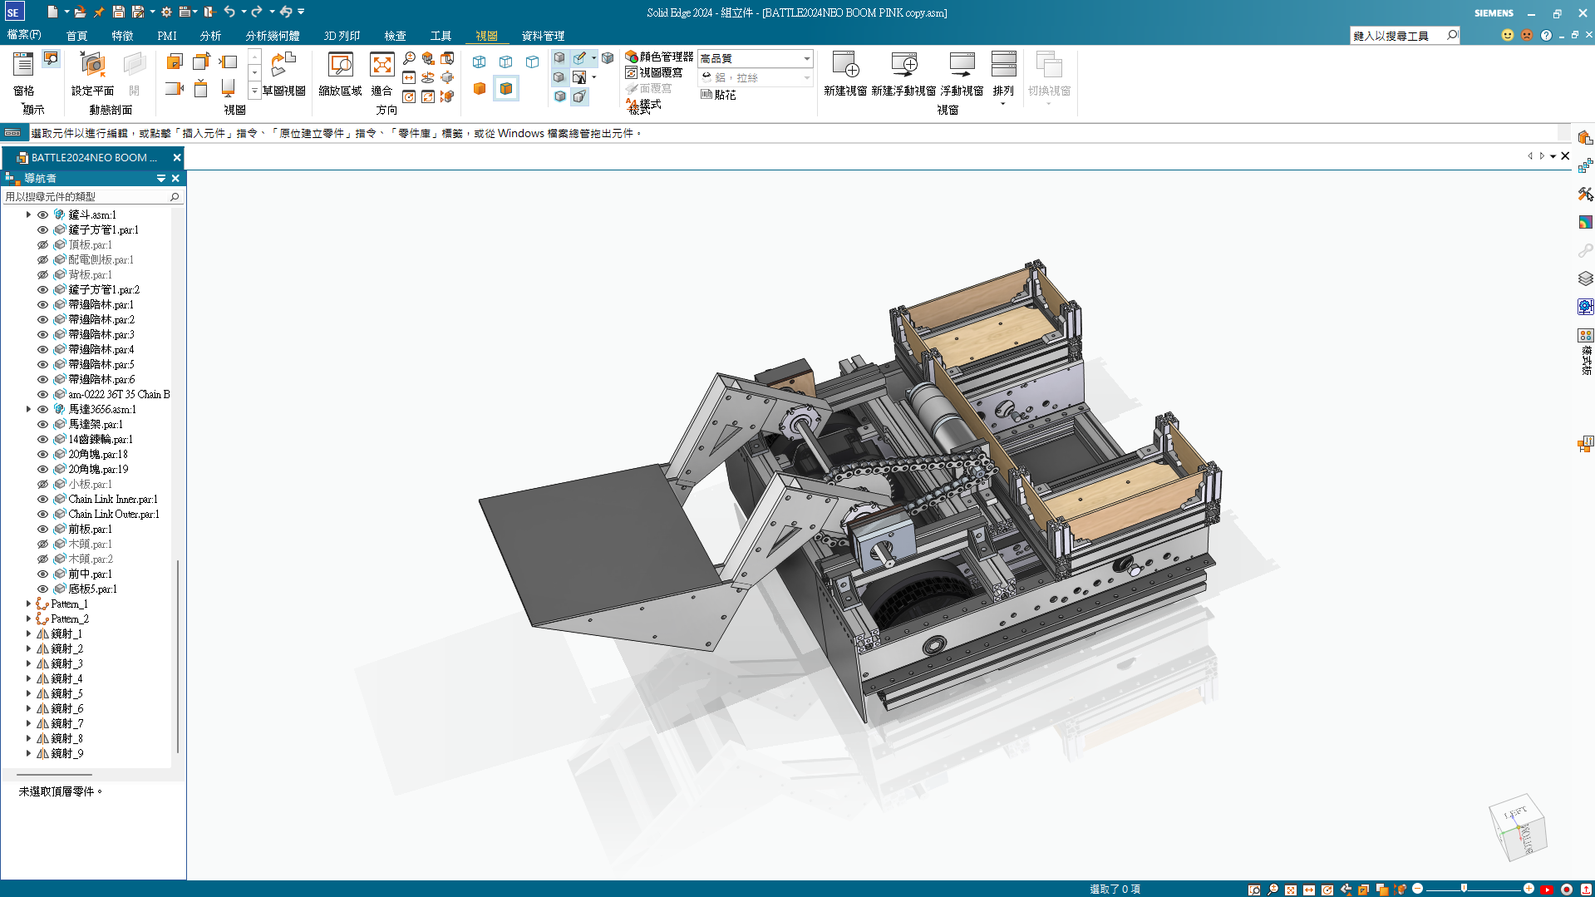
Task: Expand the Pattern_2 node
Action: pos(28,619)
